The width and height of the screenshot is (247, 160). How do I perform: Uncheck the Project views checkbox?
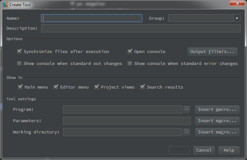tap(97, 87)
